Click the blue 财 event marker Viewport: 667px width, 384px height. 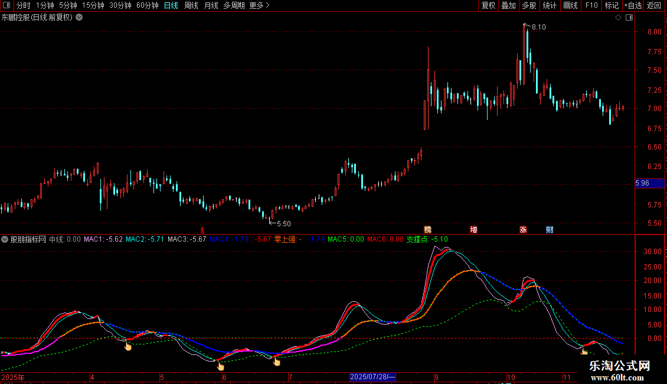549,229
